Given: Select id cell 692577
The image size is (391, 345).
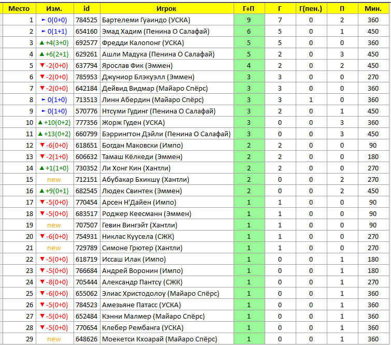Looking at the screenshot, I should (x=86, y=43).
